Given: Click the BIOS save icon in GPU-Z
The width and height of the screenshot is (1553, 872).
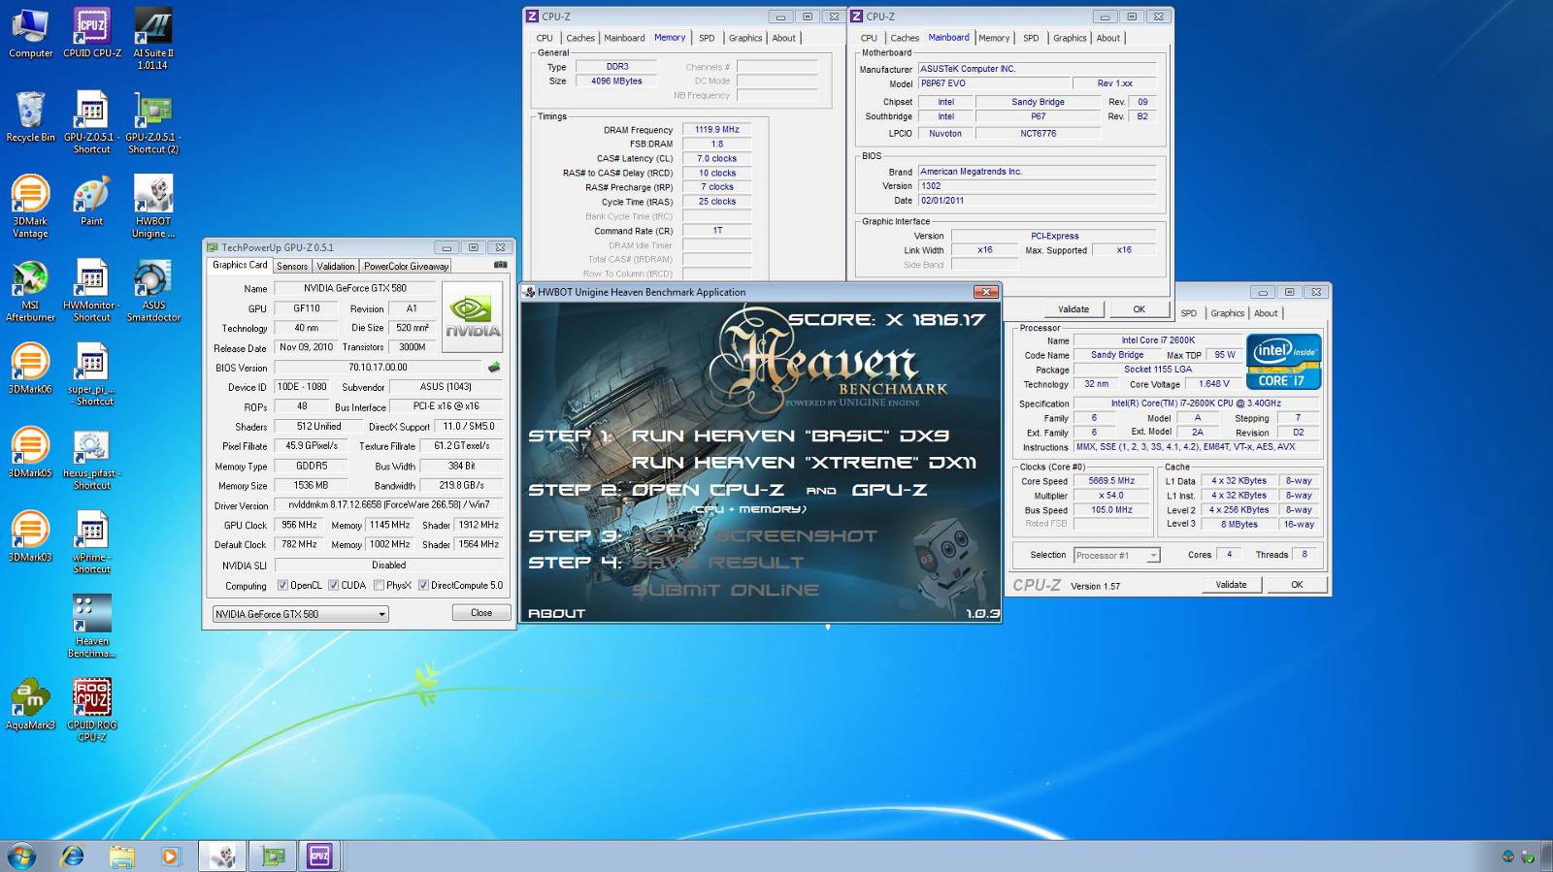Looking at the screenshot, I should tap(494, 368).
